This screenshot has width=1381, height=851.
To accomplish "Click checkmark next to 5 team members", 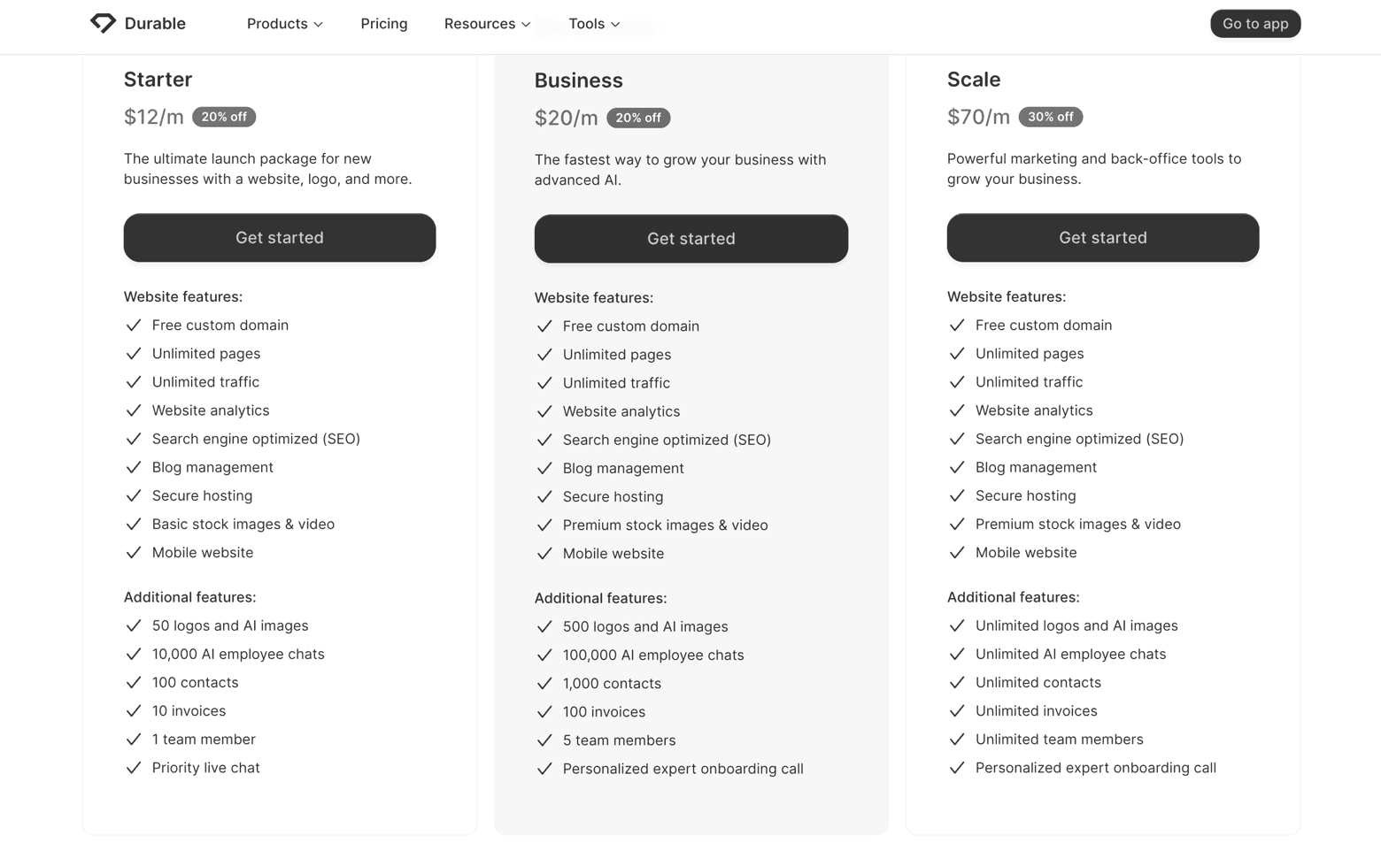I will pyautogui.click(x=544, y=740).
